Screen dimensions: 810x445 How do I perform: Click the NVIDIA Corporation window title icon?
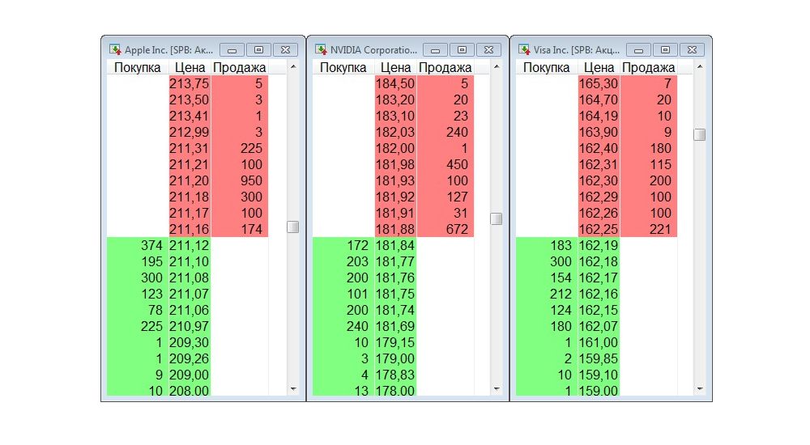pos(321,50)
